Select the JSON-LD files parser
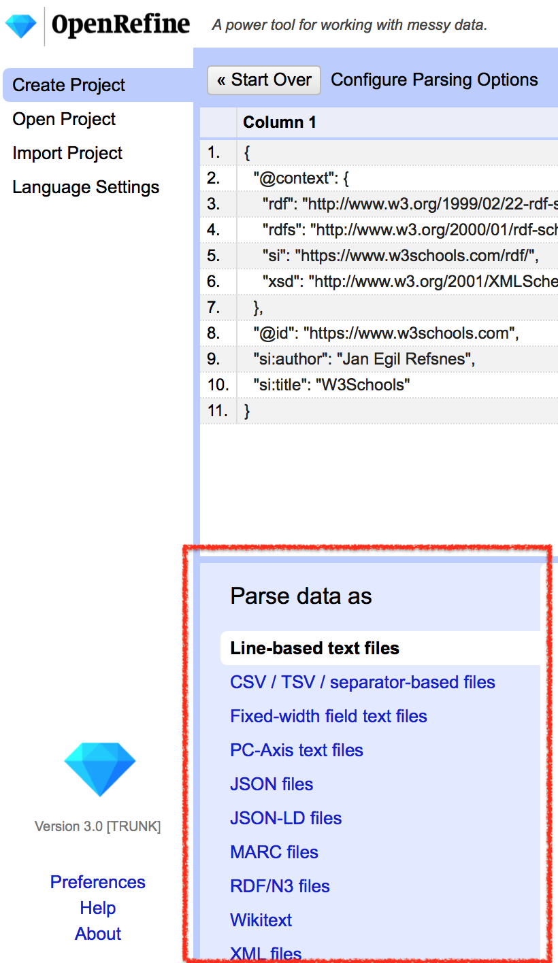Screen dimensions: 558x963 [286, 818]
